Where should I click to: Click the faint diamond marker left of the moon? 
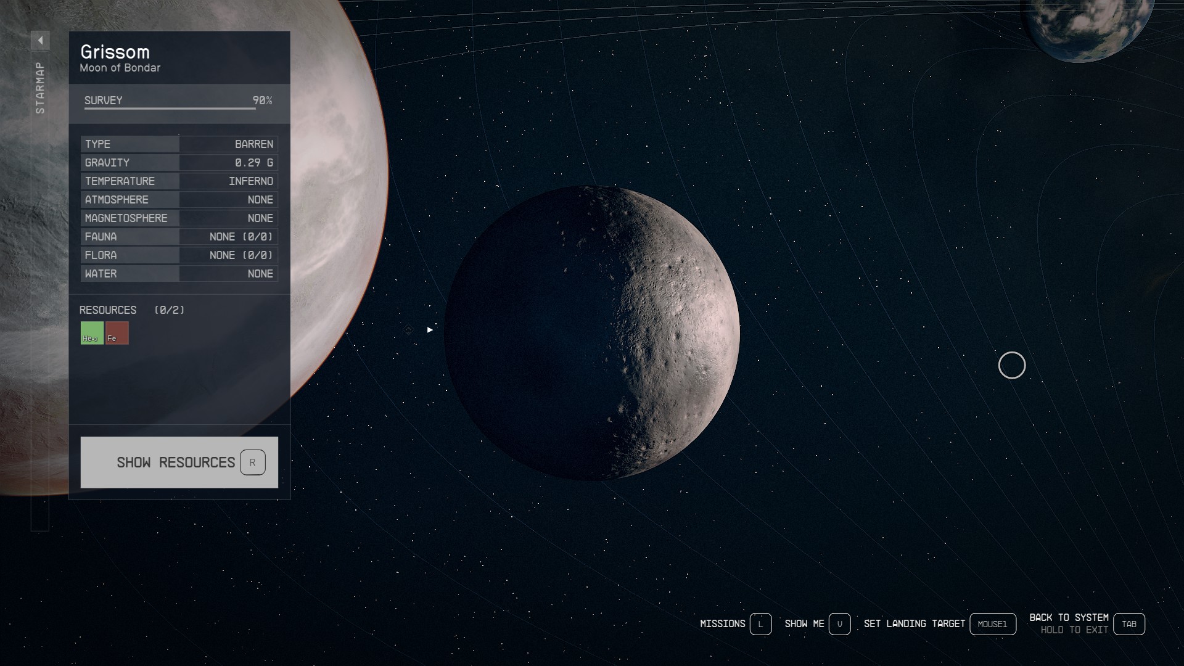(408, 331)
